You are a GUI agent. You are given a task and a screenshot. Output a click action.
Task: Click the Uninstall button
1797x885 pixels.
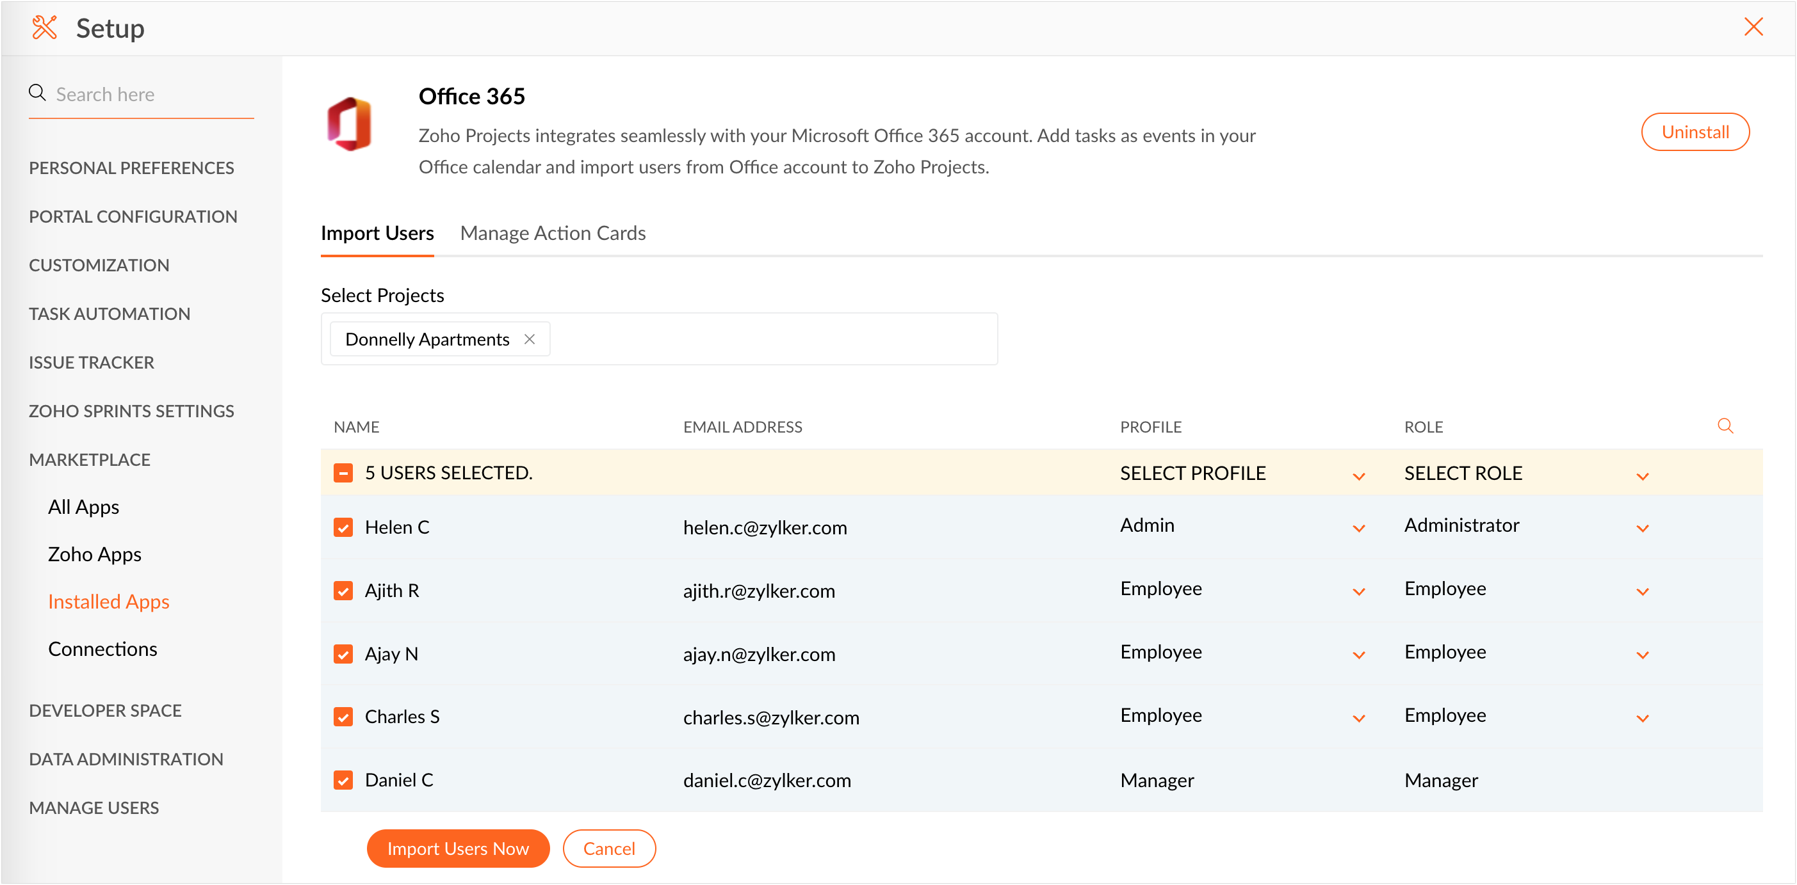pyautogui.click(x=1695, y=132)
